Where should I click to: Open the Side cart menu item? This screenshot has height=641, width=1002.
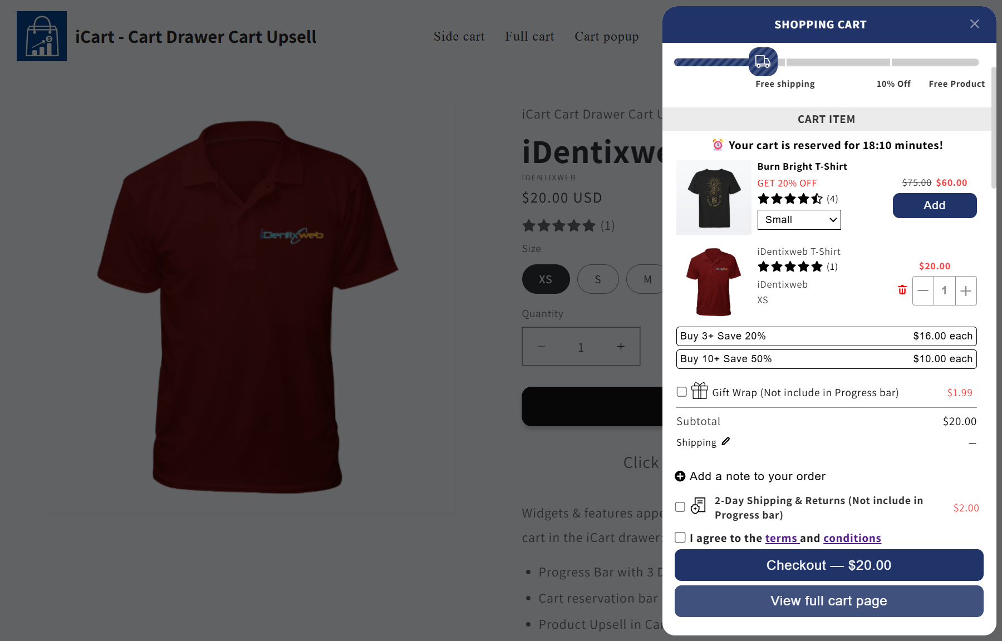click(x=459, y=36)
